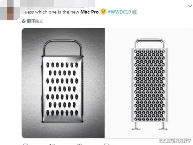Retweet using the retweet arrows icon
Image resolution: width=193 pixels, height=145 pixels.
52,144
